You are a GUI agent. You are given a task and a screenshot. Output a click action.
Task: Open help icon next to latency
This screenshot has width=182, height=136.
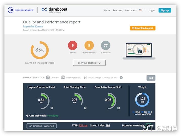tap(121, 78)
